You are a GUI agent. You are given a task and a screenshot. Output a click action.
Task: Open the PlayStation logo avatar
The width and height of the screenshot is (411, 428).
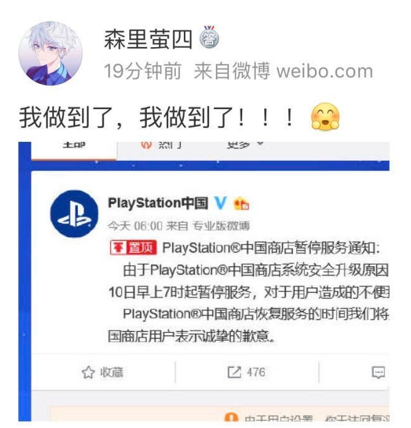[74, 214]
